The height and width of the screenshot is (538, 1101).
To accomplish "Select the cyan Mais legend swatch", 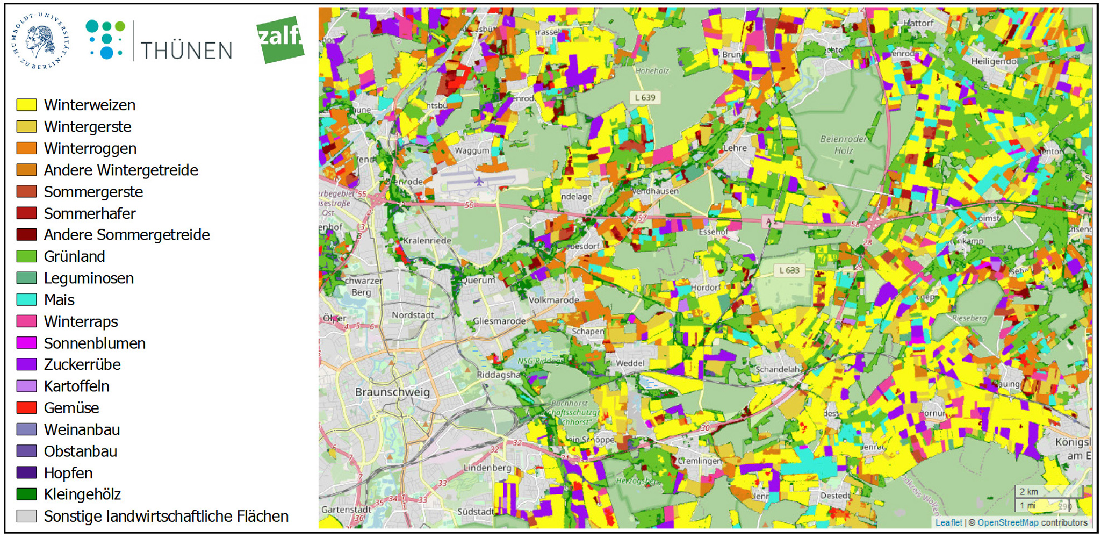I will (27, 300).
